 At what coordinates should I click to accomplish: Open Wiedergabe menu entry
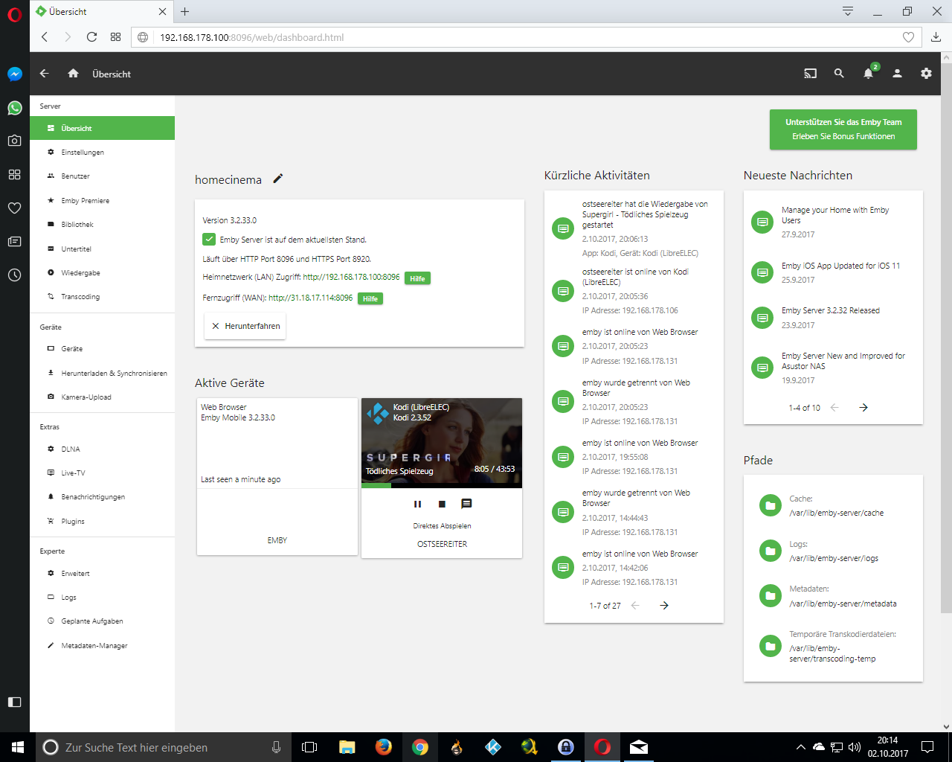click(x=102, y=273)
